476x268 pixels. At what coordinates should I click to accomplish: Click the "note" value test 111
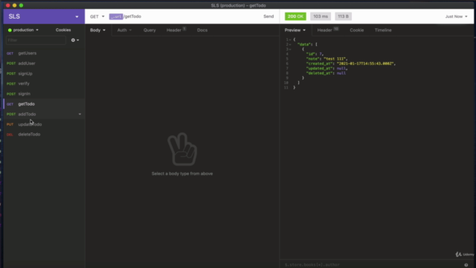[335, 59]
